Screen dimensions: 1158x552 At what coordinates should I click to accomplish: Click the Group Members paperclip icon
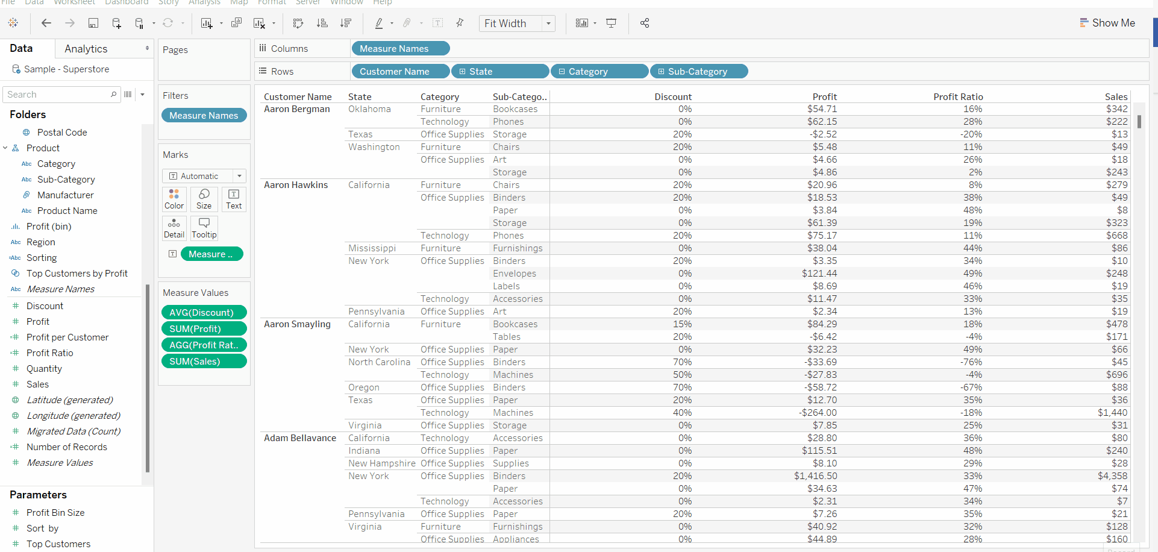407,23
